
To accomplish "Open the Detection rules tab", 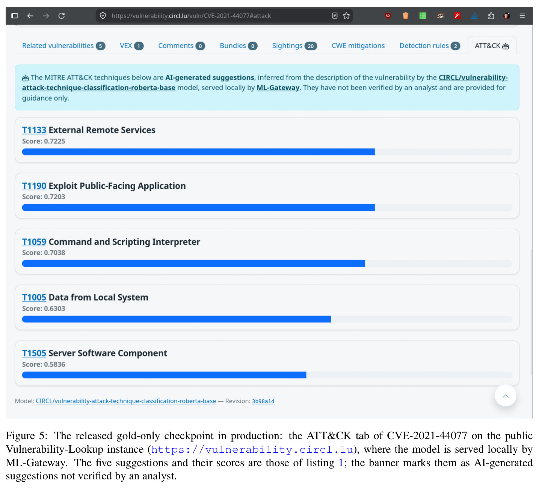I will pos(430,46).
